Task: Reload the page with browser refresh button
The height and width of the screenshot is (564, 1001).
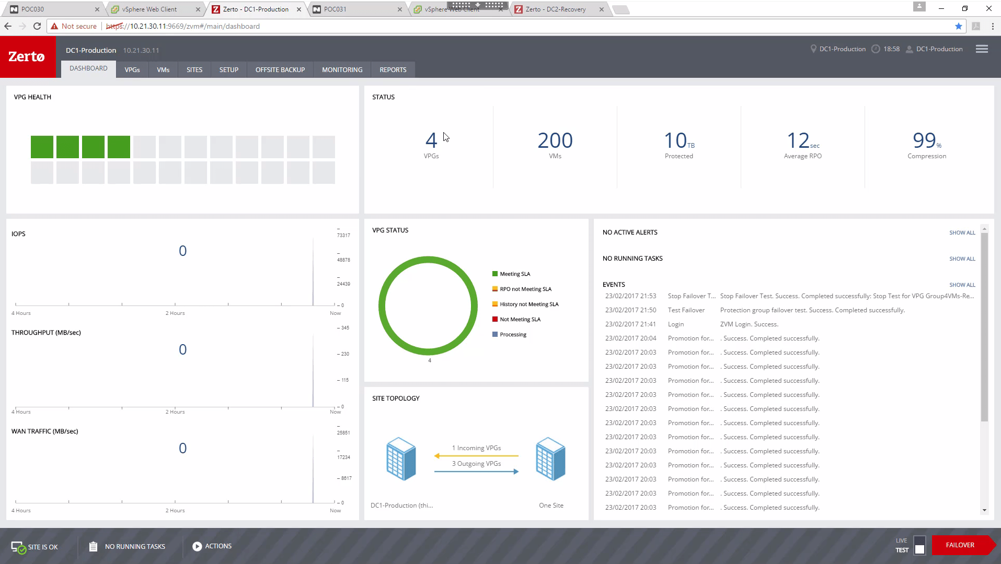Action: point(37,26)
